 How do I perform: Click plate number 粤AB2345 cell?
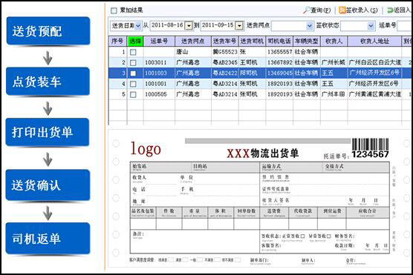pos(224,62)
